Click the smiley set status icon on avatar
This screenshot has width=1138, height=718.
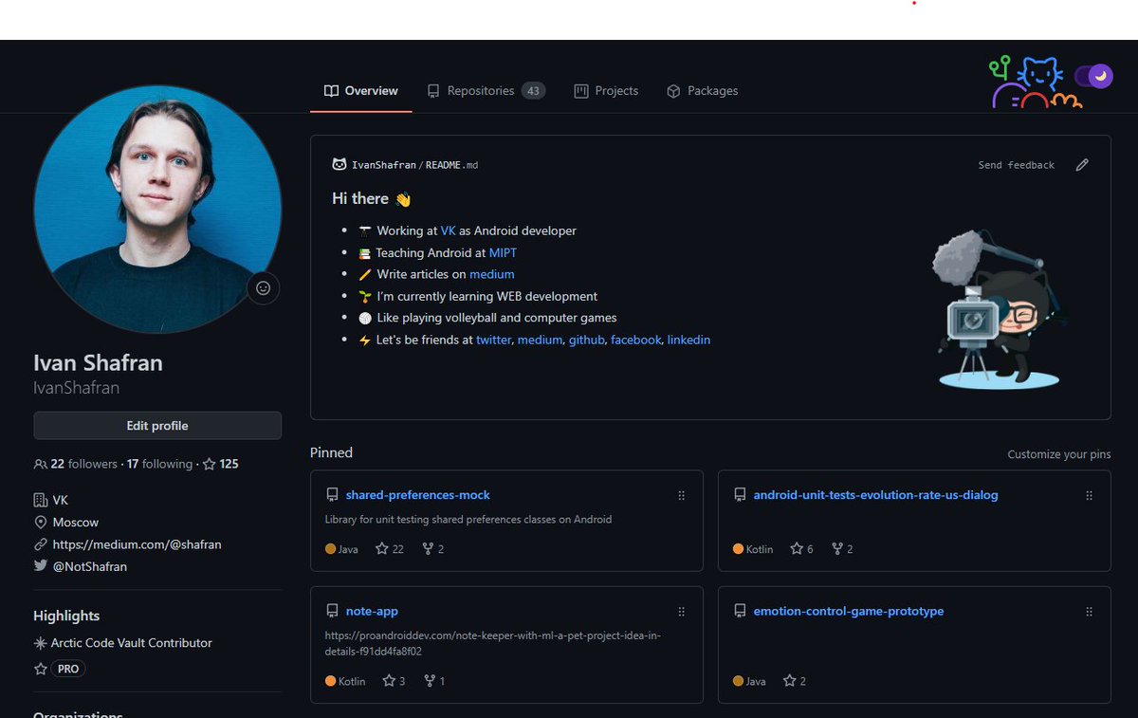[264, 288]
